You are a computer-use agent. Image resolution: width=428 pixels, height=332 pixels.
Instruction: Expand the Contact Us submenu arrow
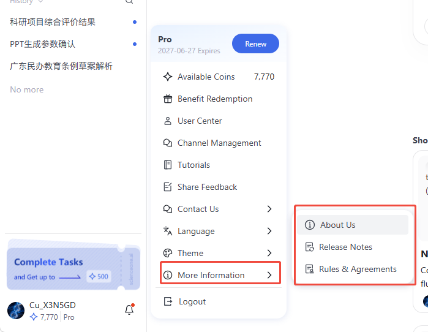(x=269, y=209)
